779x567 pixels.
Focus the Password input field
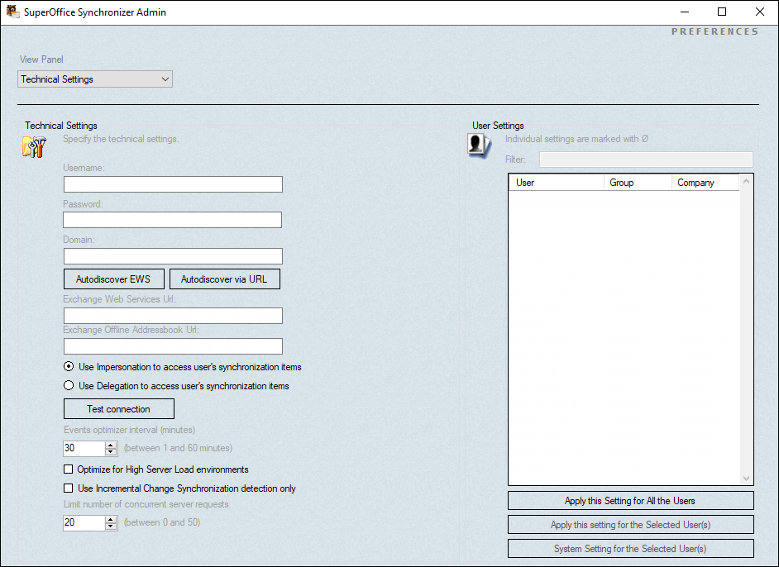(172, 220)
